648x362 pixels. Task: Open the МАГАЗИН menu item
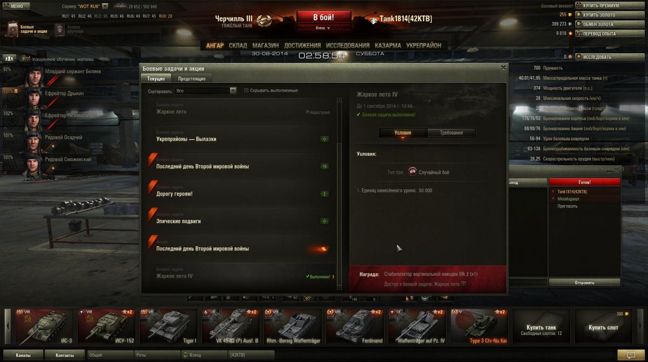click(265, 45)
